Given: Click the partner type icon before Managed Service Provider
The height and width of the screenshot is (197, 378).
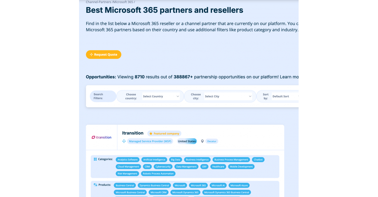Looking at the screenshot, I should (x=124, y=141).
